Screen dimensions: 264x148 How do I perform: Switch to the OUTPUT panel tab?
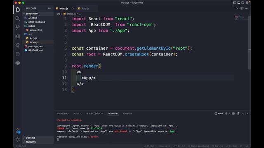[x=77, y=113]
